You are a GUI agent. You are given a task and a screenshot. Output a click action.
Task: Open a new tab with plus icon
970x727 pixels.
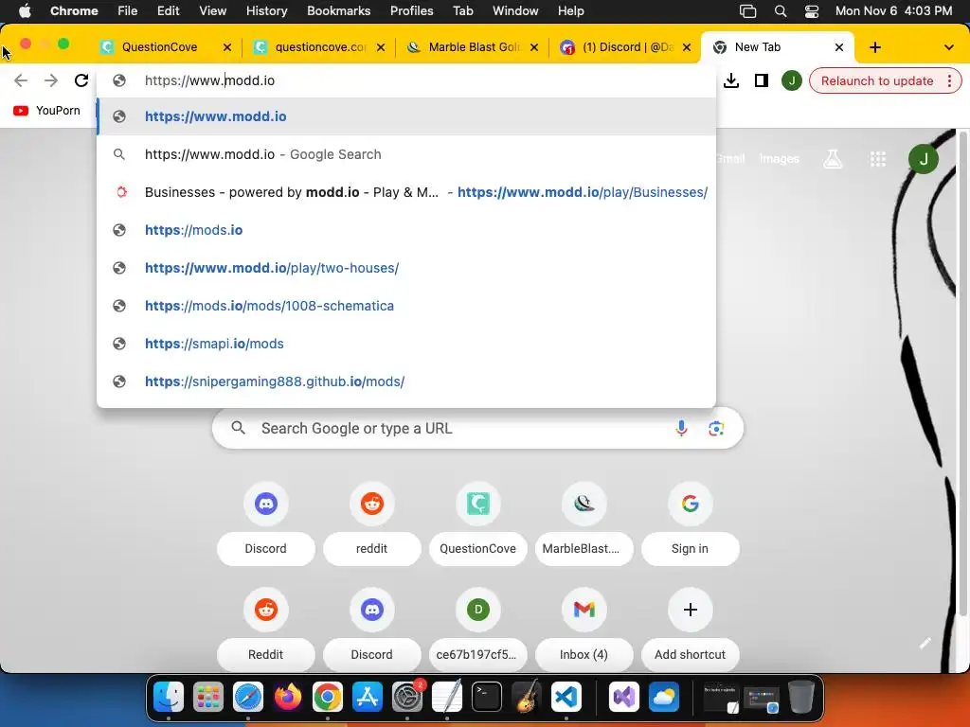[874, 47]
